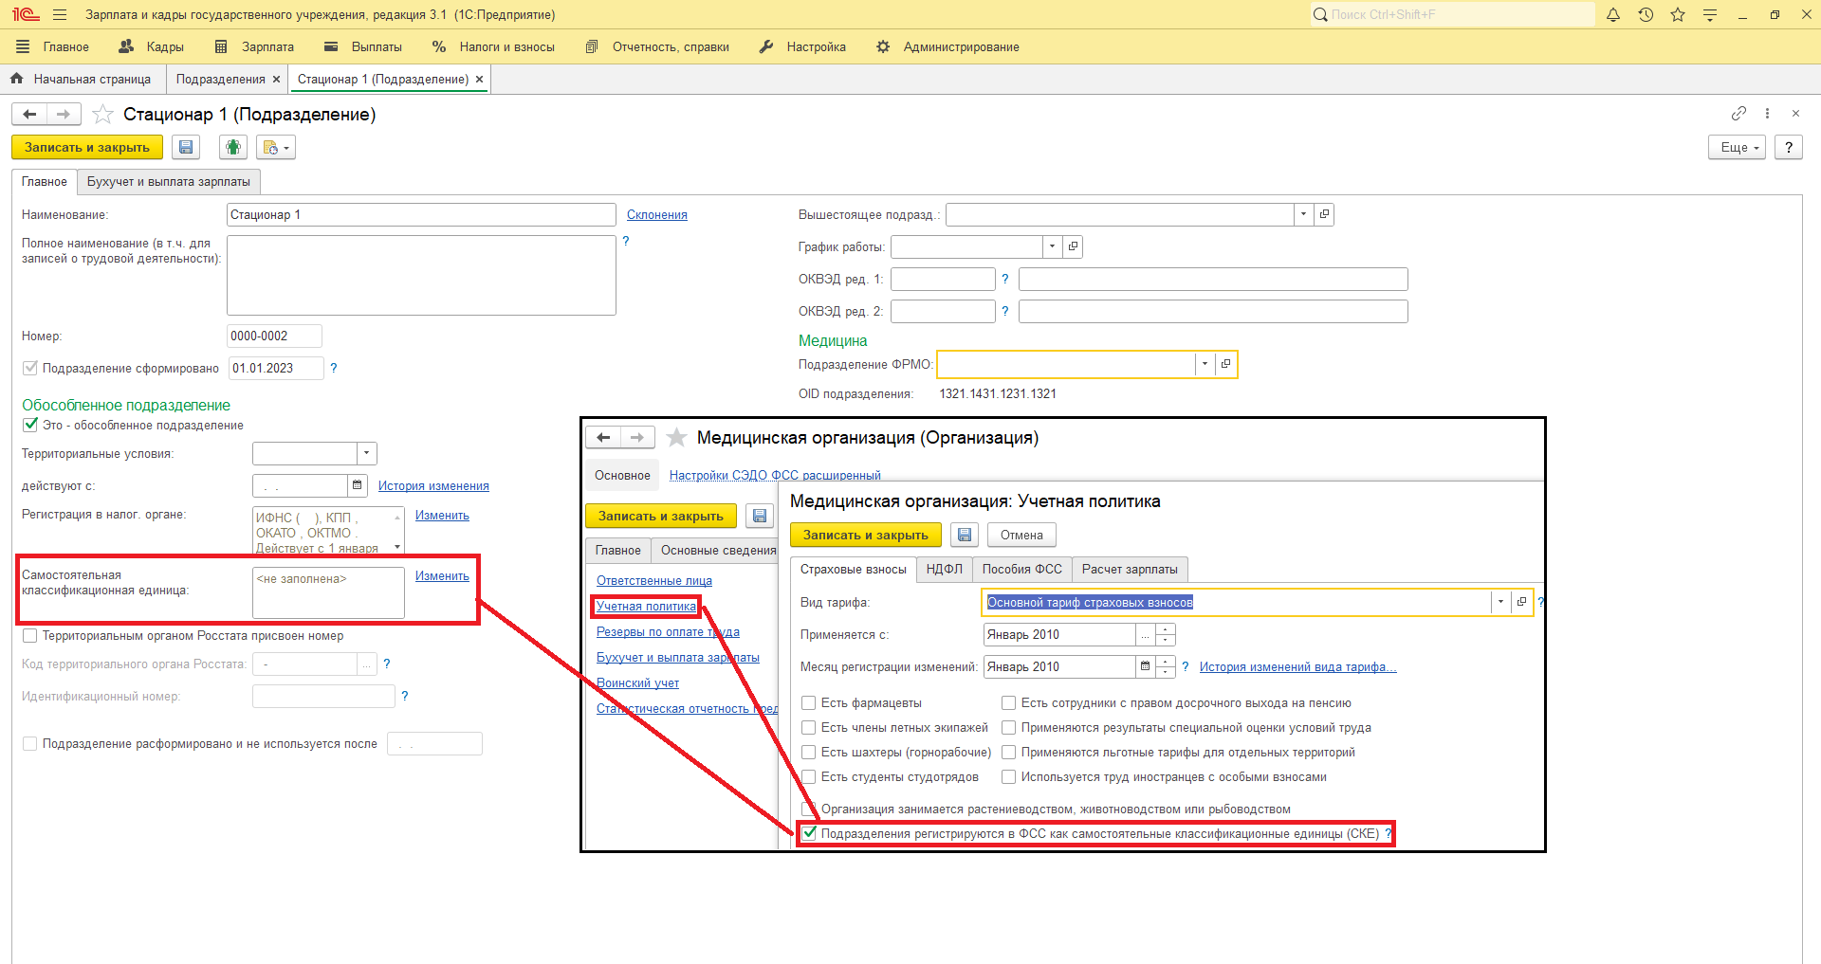Show hint for ОКВЭД ред. 1

coord(1005,279)
